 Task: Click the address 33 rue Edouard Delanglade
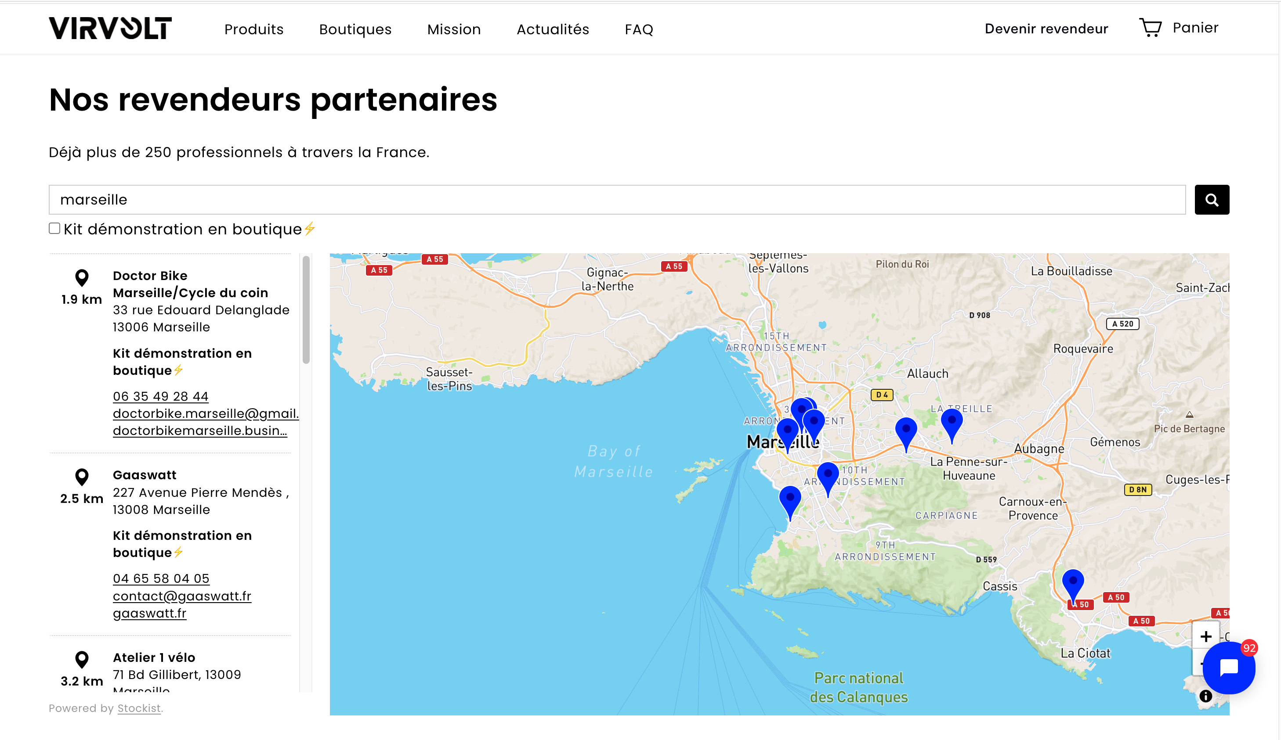click(201, 310)
